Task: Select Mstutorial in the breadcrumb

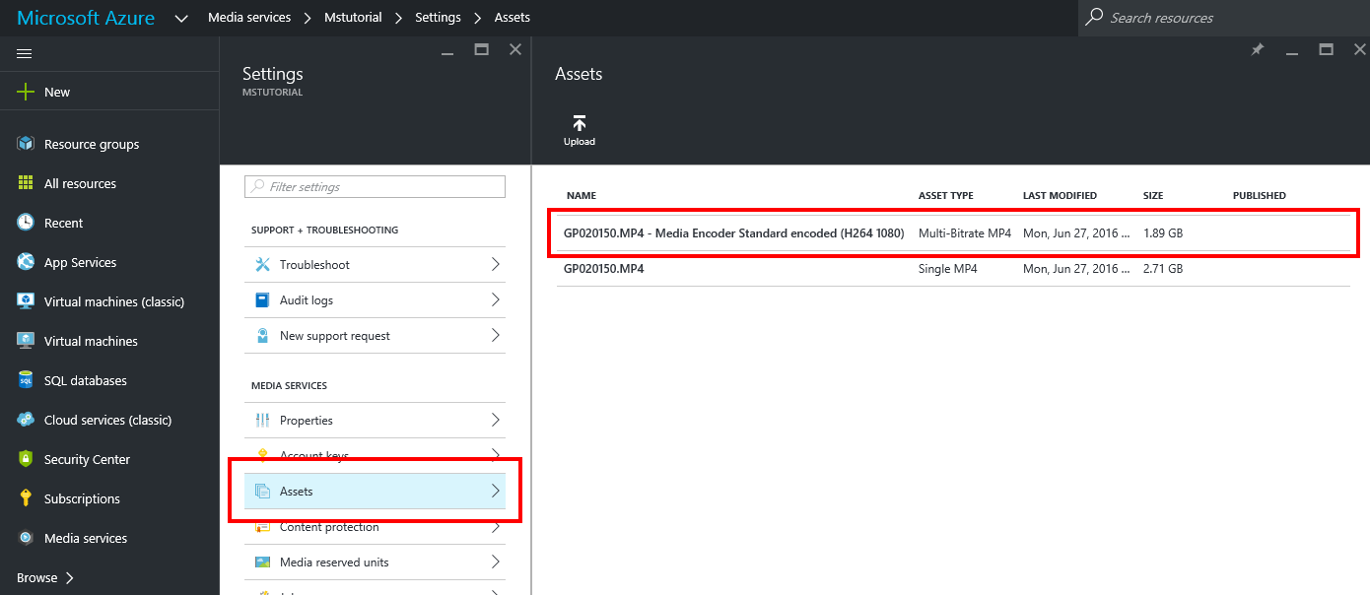Action: coord(353,18)
